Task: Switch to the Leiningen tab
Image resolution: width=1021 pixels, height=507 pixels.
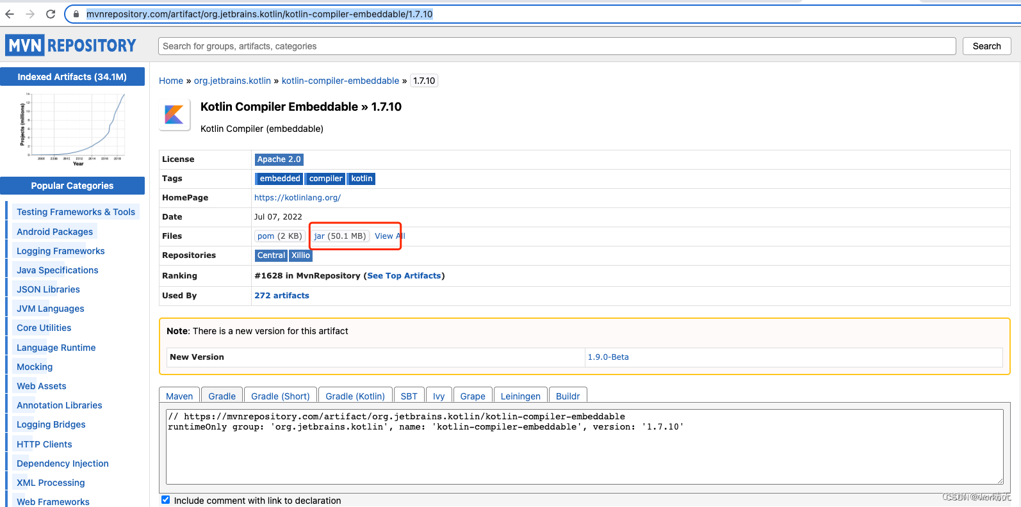Action: (520, 396)
